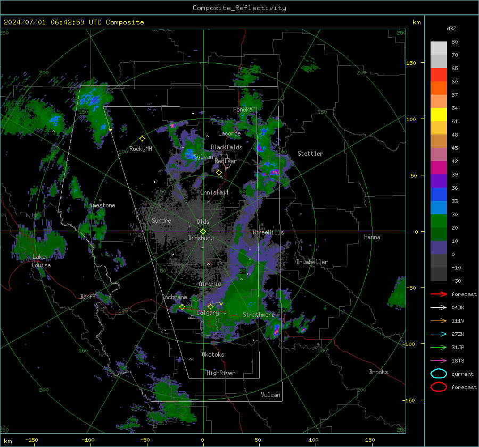Click the 04DK legend label
This screenshot has width=479, height=447.
[458, 307]
